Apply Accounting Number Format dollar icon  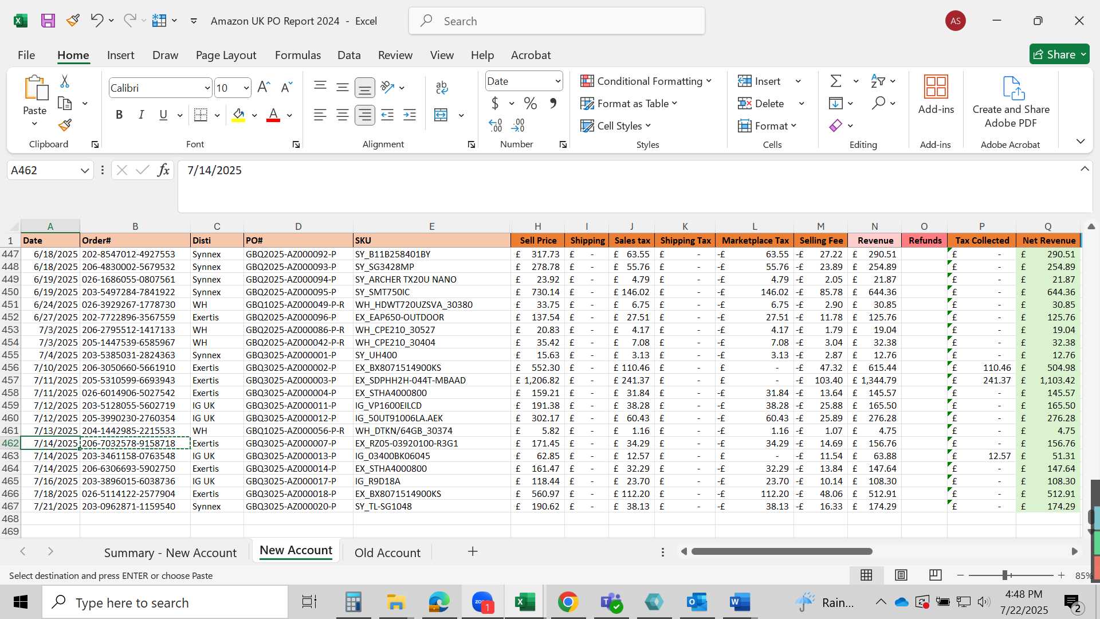point(495,103)
